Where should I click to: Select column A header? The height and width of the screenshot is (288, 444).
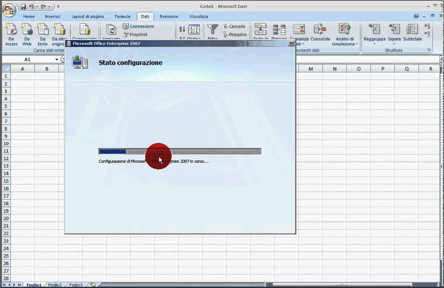23,69
